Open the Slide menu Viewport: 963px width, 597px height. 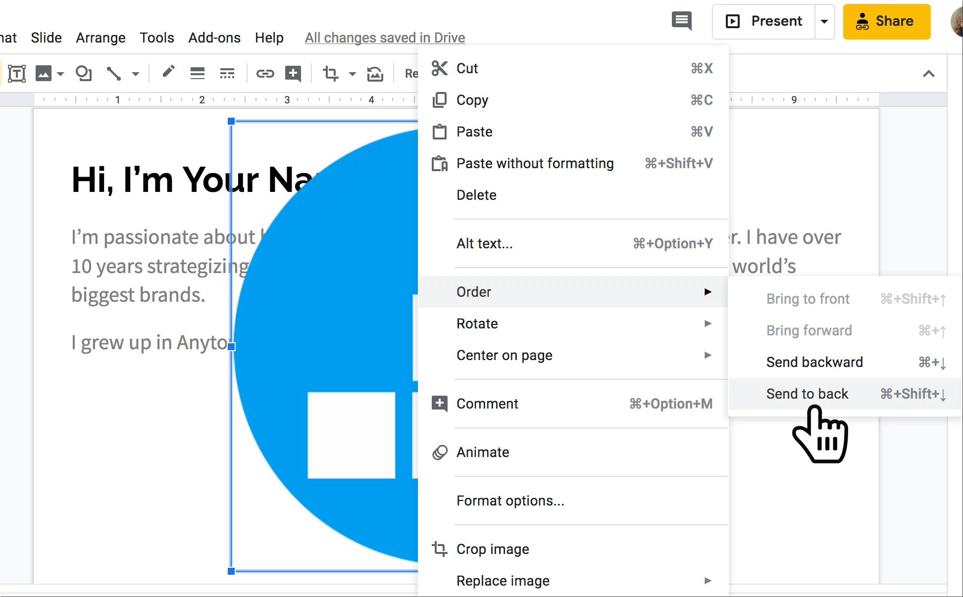(x=46, y=38)
